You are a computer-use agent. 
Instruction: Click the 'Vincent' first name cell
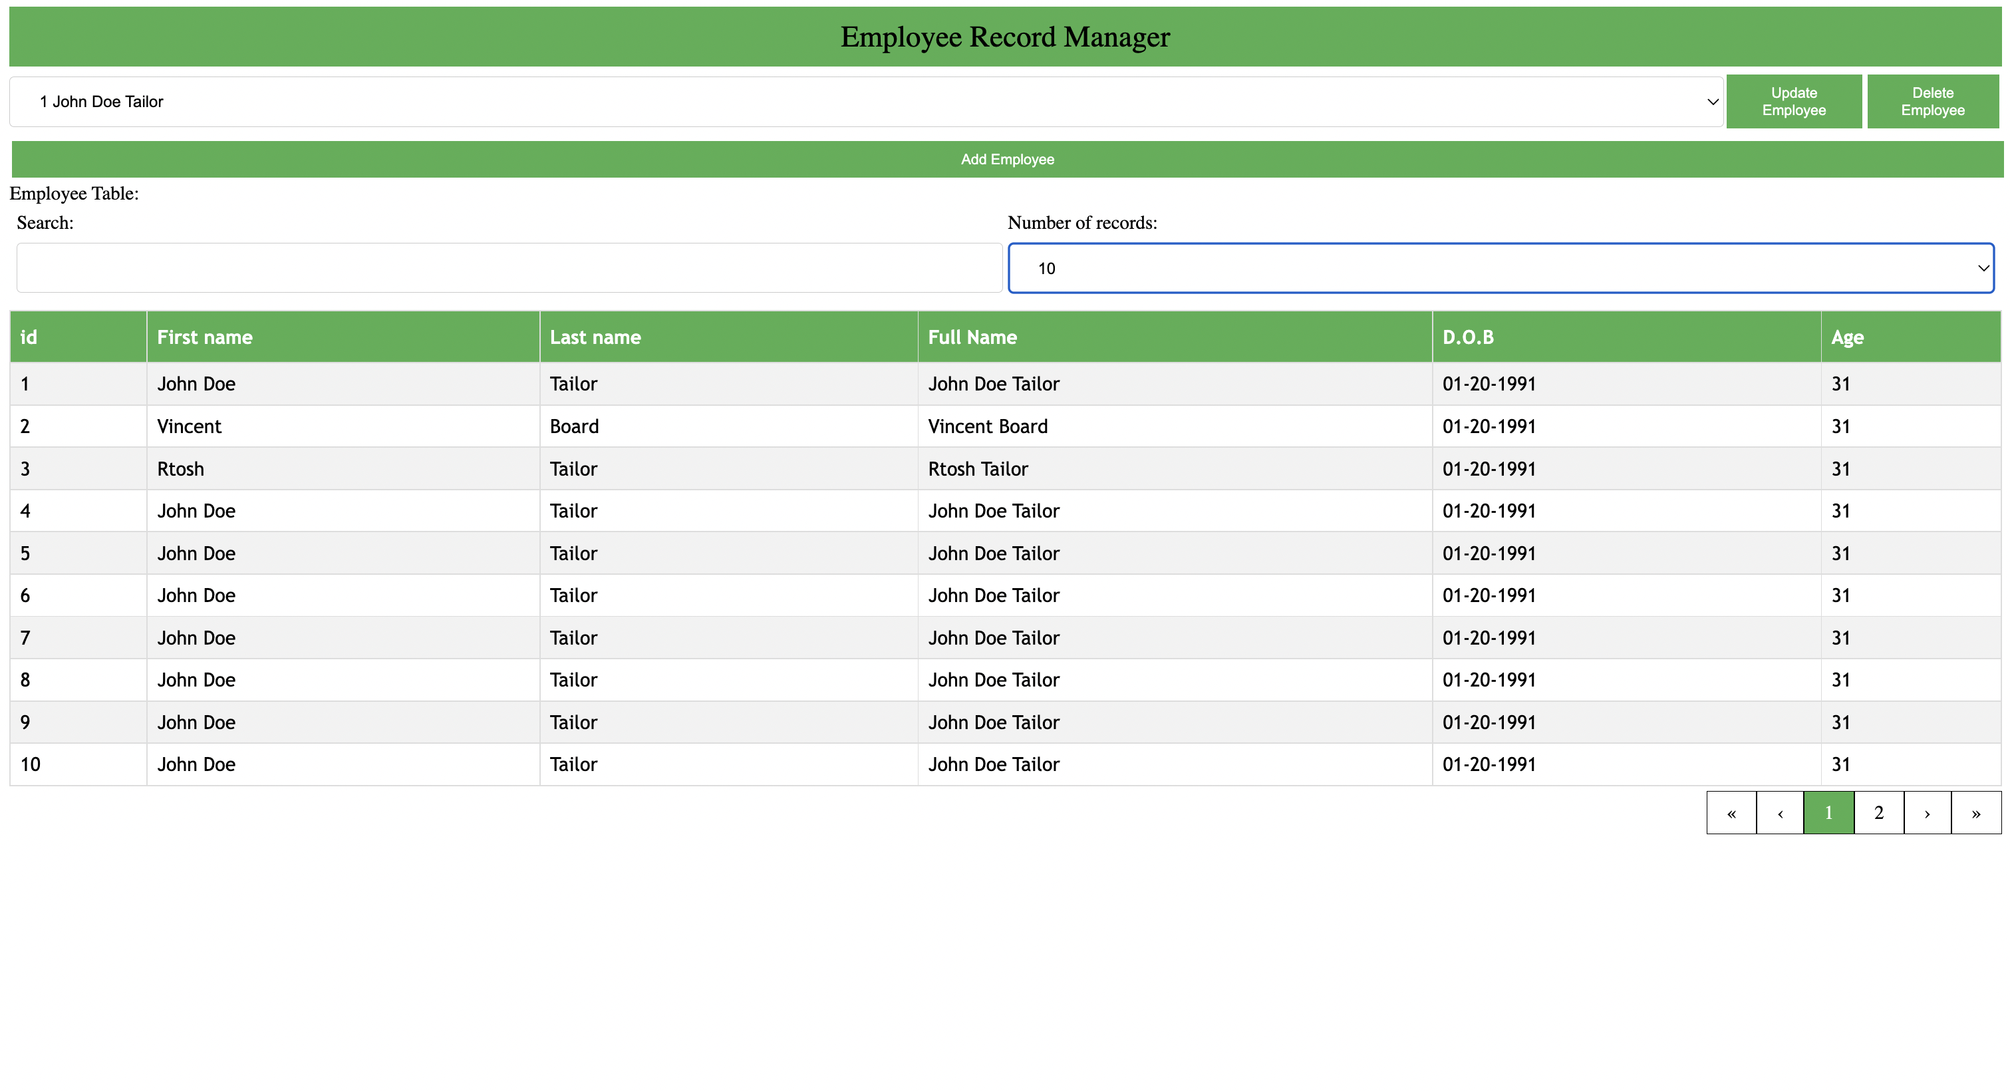coord(343,426)
